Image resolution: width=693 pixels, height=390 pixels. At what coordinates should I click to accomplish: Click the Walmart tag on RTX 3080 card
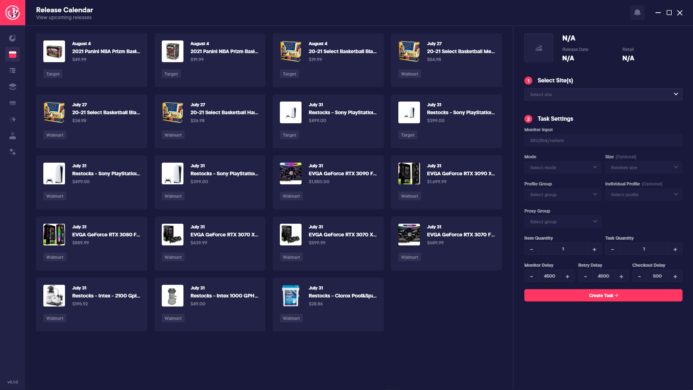point(55,257)
